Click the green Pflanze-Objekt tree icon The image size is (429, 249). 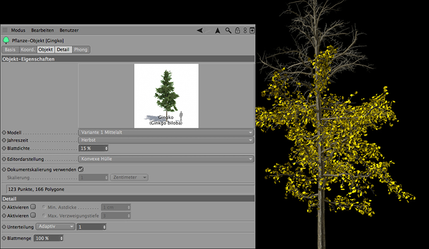point(6,40)
